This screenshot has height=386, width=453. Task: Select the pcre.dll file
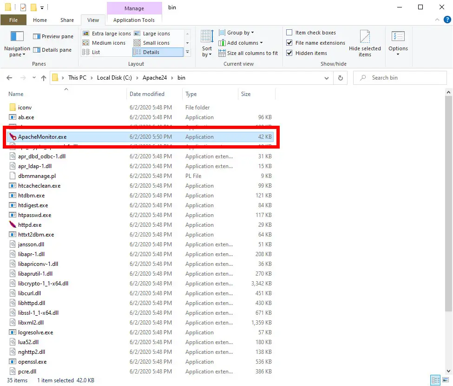pyautogui.click(x=27, y=372)
